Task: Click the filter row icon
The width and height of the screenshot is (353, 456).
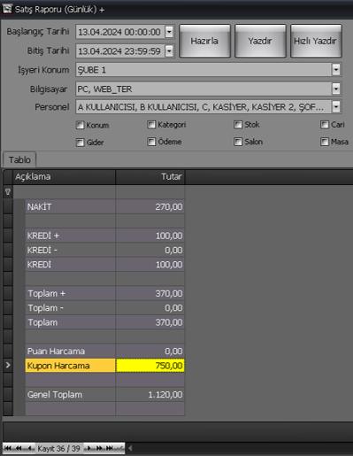Action: (x=8, y=192)
